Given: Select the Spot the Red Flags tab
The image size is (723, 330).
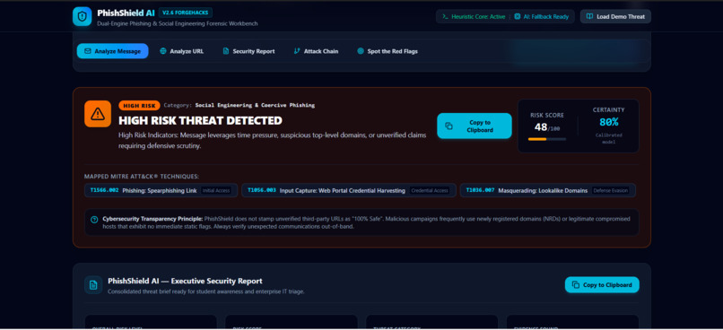Looking at the screenshot, I should coord(388,51).
